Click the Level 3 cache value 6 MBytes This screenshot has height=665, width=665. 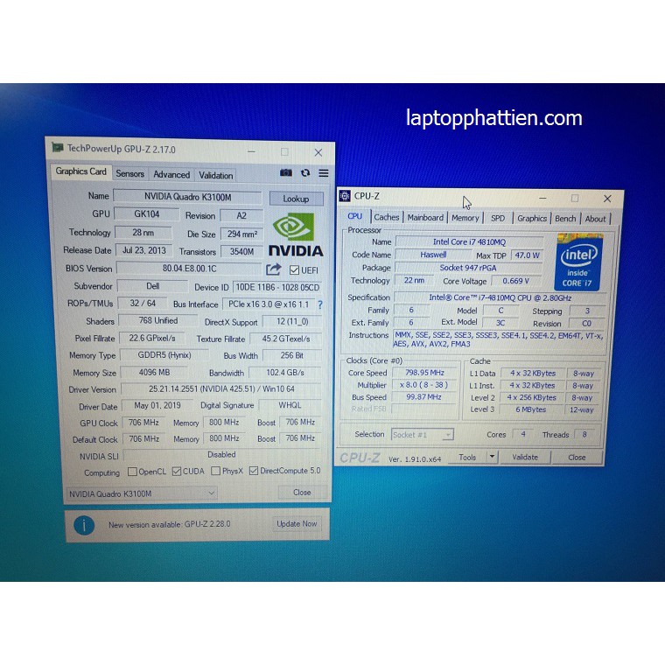coord(531,409)
